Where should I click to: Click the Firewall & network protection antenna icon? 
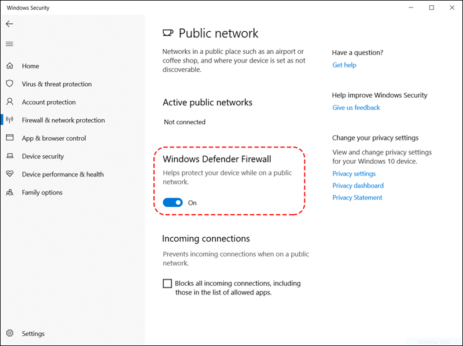tap(10, 120)
